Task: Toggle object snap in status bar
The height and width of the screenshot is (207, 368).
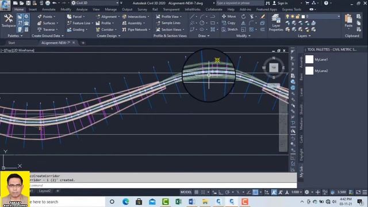Action: click(x=255, y=192)
